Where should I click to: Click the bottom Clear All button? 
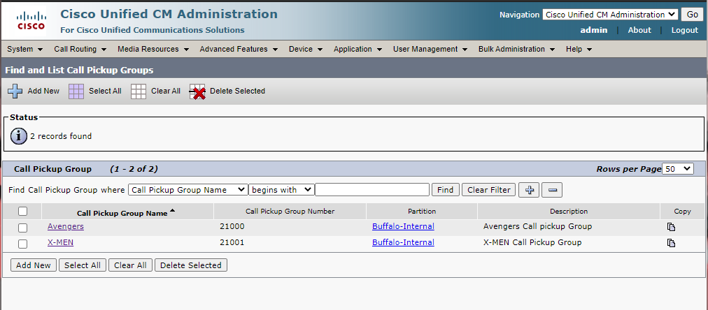[x=130, y=265]
